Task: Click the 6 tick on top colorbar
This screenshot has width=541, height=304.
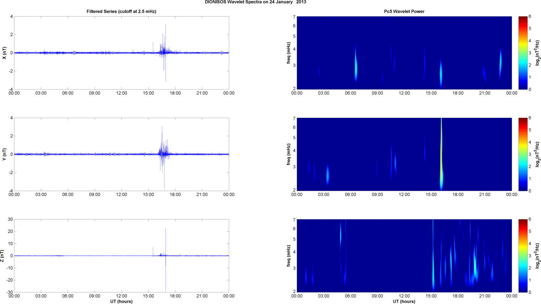Action: point(530,17)
